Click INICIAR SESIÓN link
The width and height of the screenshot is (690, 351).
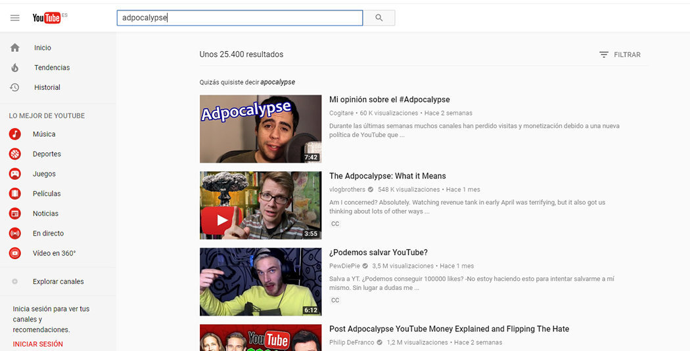click(38, 344)
